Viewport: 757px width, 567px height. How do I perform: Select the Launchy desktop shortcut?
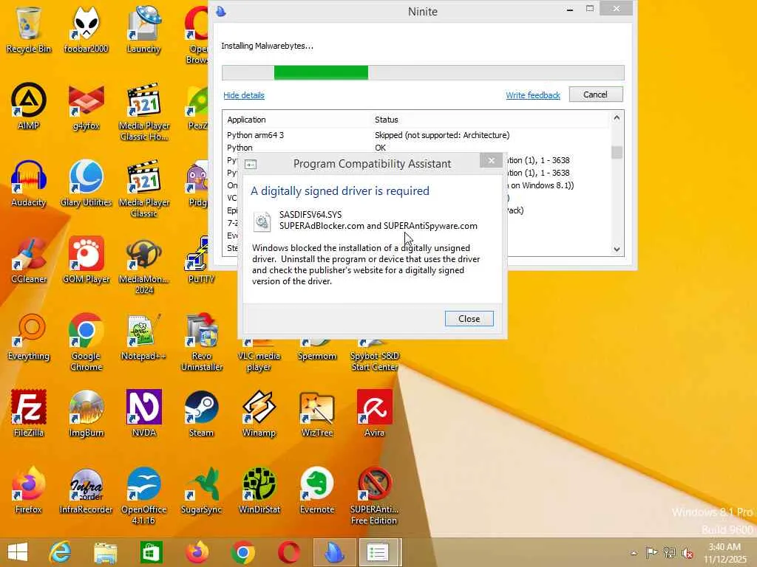(x=143, y=30)
